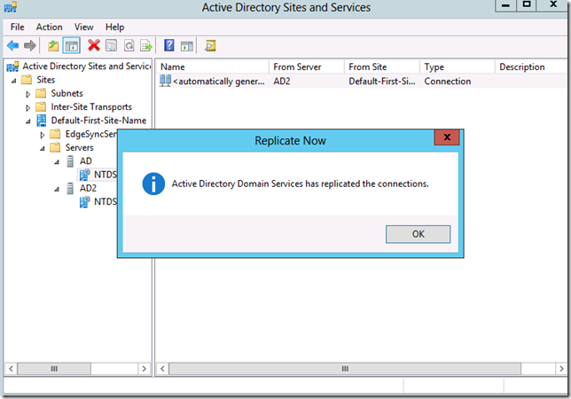The height and width of the screenshot is (399, 571).
Task: Select the "<automatically gener..." connection row
Action: tap(362, 82)
